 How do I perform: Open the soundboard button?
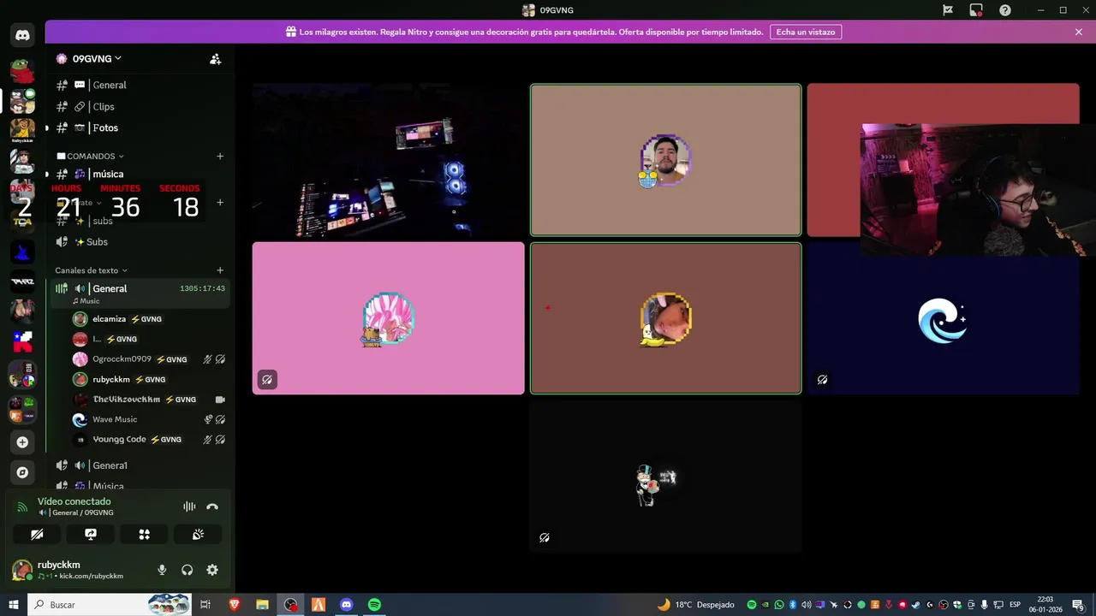pyautogui.click(x=198, y=534)
